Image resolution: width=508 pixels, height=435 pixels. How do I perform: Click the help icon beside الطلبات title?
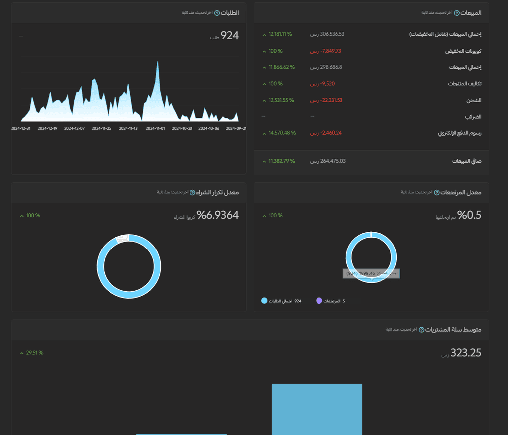pos(217,13)
